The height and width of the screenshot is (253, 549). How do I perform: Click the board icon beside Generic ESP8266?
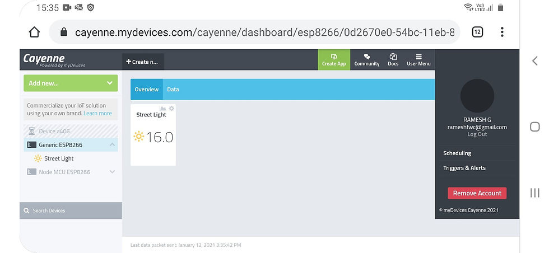click(x=31, y=144)
